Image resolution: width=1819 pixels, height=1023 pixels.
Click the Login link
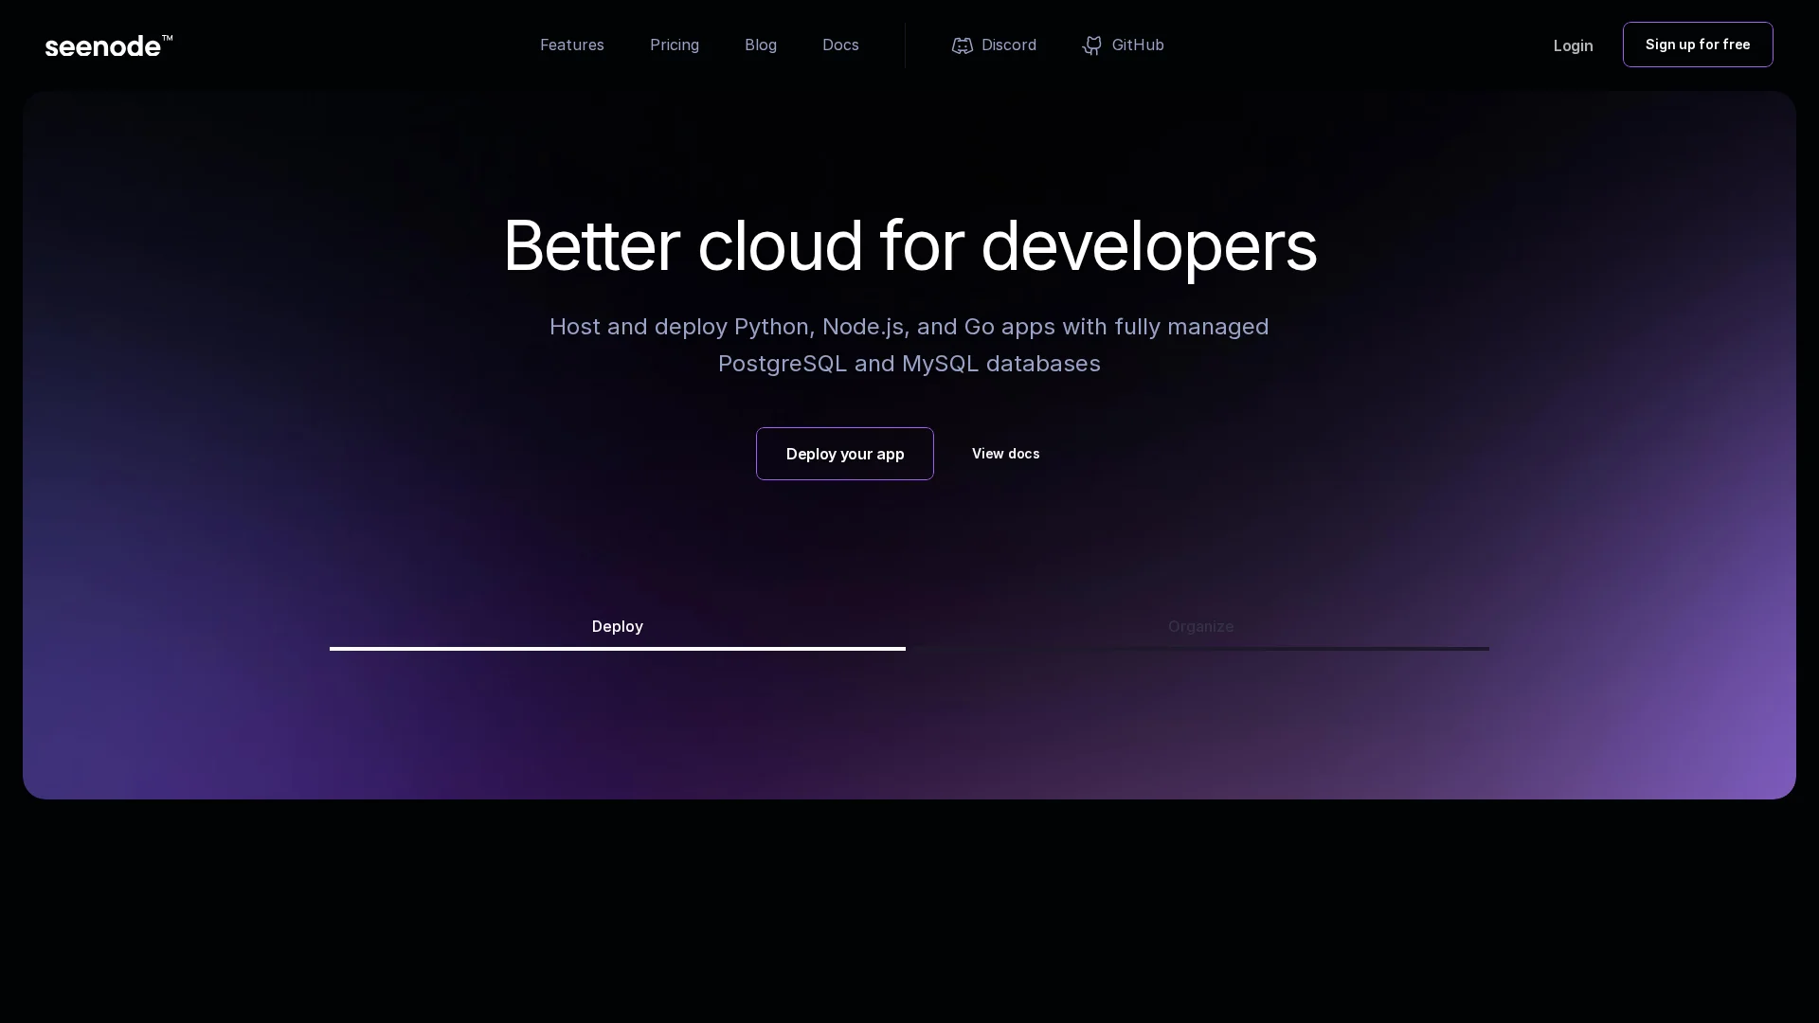click(x=1573, y=45)
